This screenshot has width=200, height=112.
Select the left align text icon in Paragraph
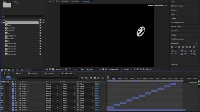pos(172,47)
